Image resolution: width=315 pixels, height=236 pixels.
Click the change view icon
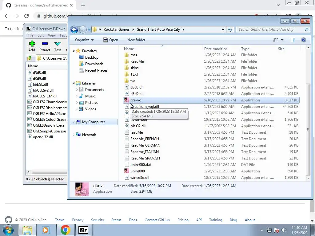276,40
